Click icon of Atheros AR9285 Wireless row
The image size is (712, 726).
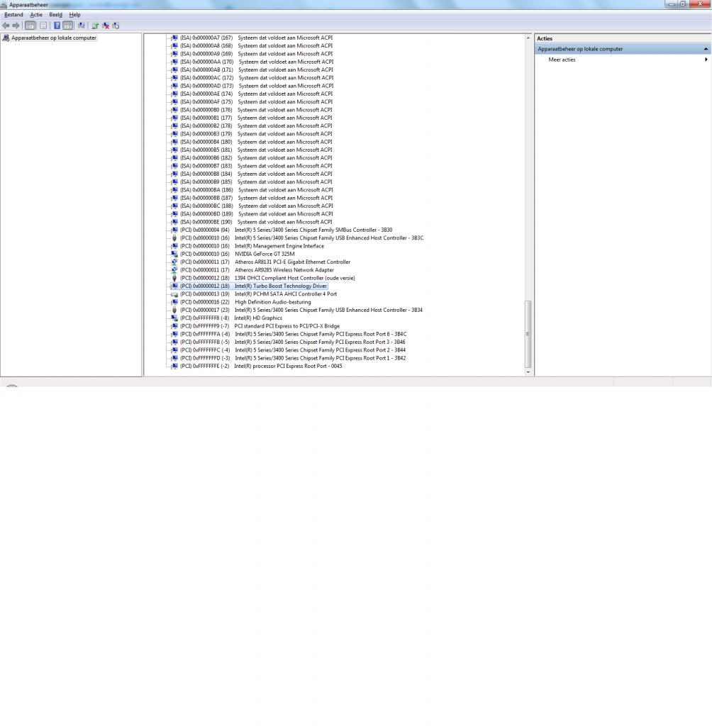coord(174,270)
